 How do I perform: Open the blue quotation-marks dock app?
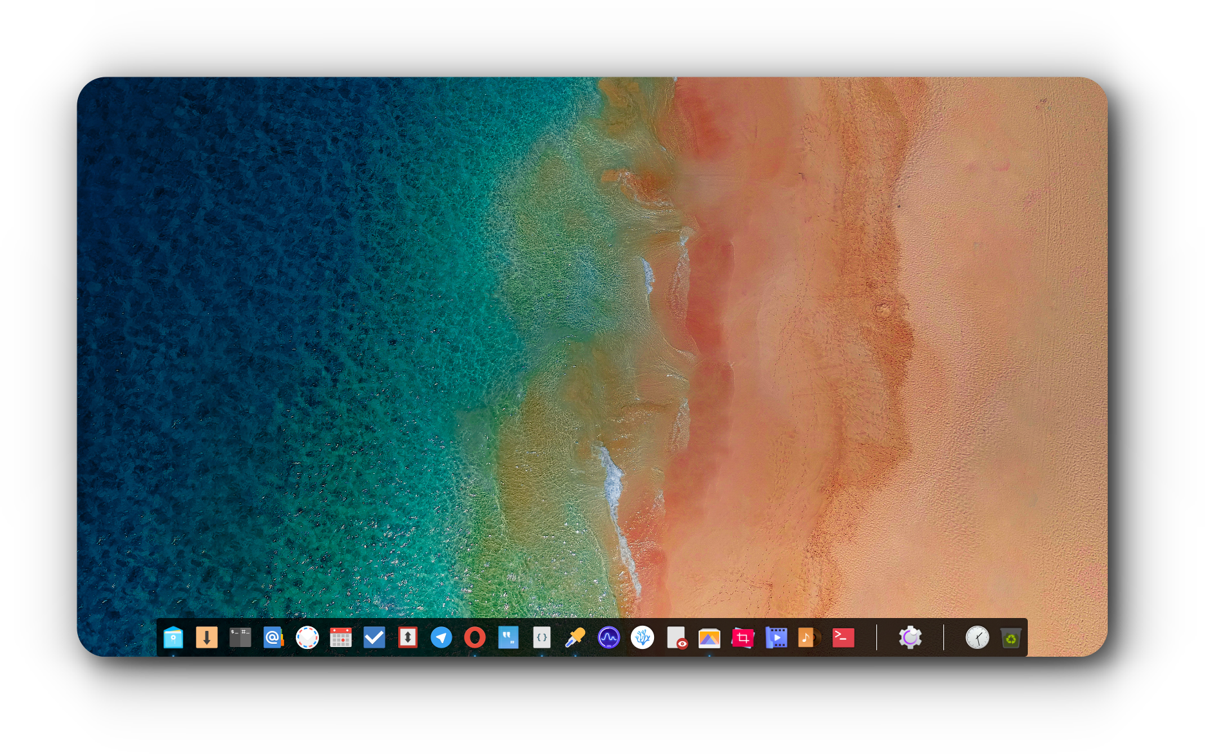pyautogui.click(x=508, y=638)
